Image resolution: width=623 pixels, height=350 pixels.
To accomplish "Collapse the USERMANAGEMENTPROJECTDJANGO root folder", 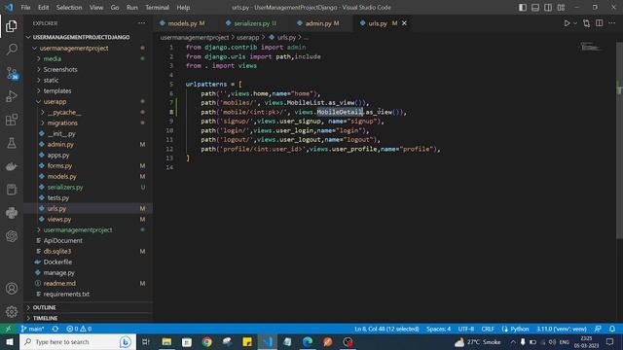I will (81, 37).
